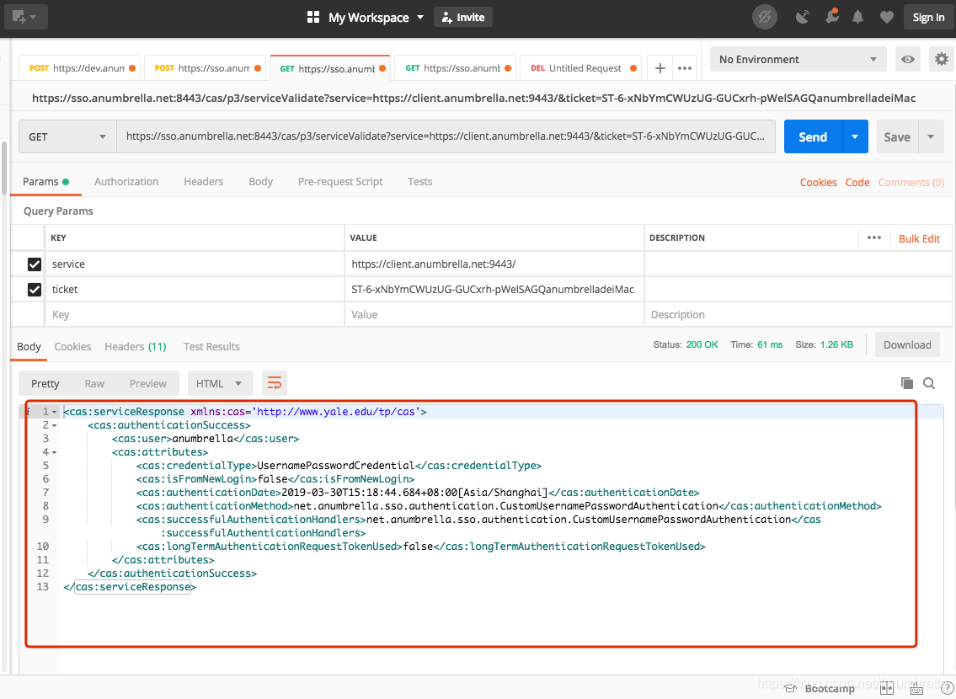
Task: Add a new request tab with plus icon
Action: click(660, 68)
